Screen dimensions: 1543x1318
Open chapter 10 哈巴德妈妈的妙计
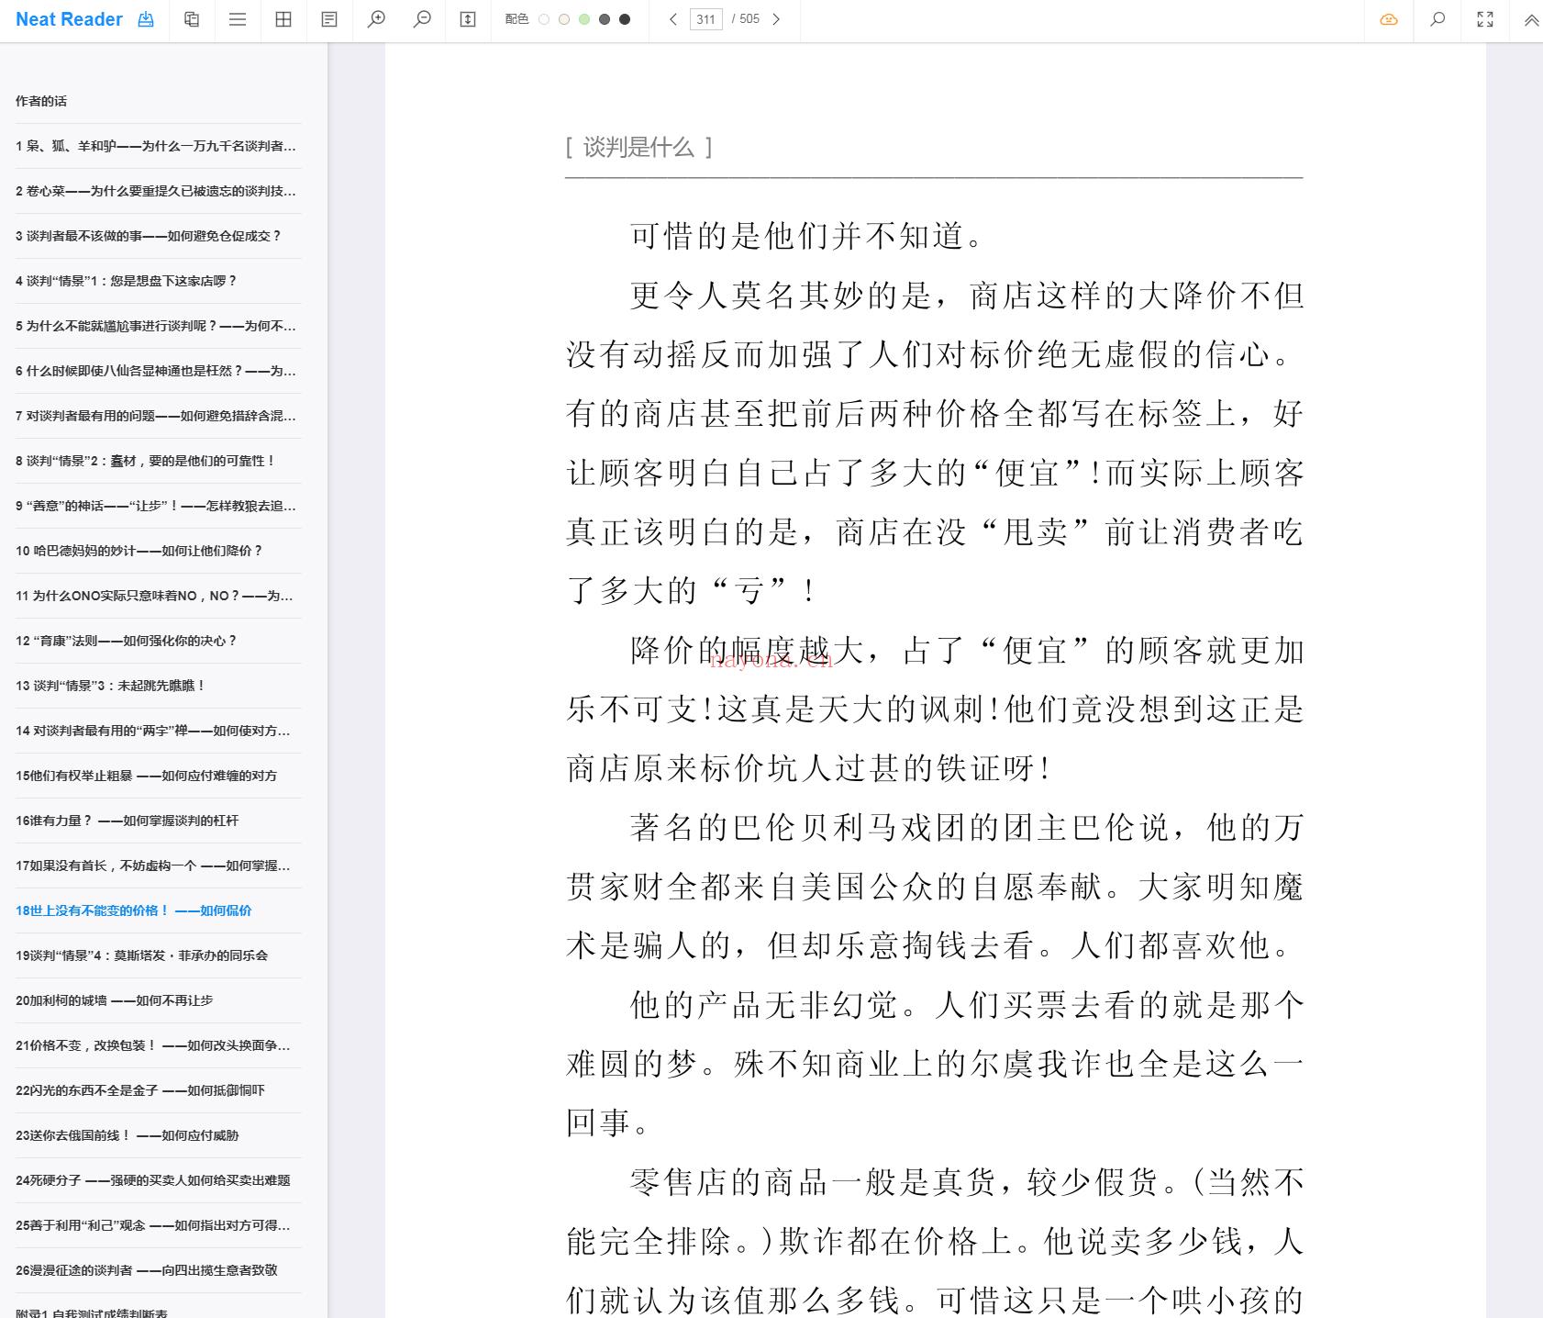coord(139,551)
